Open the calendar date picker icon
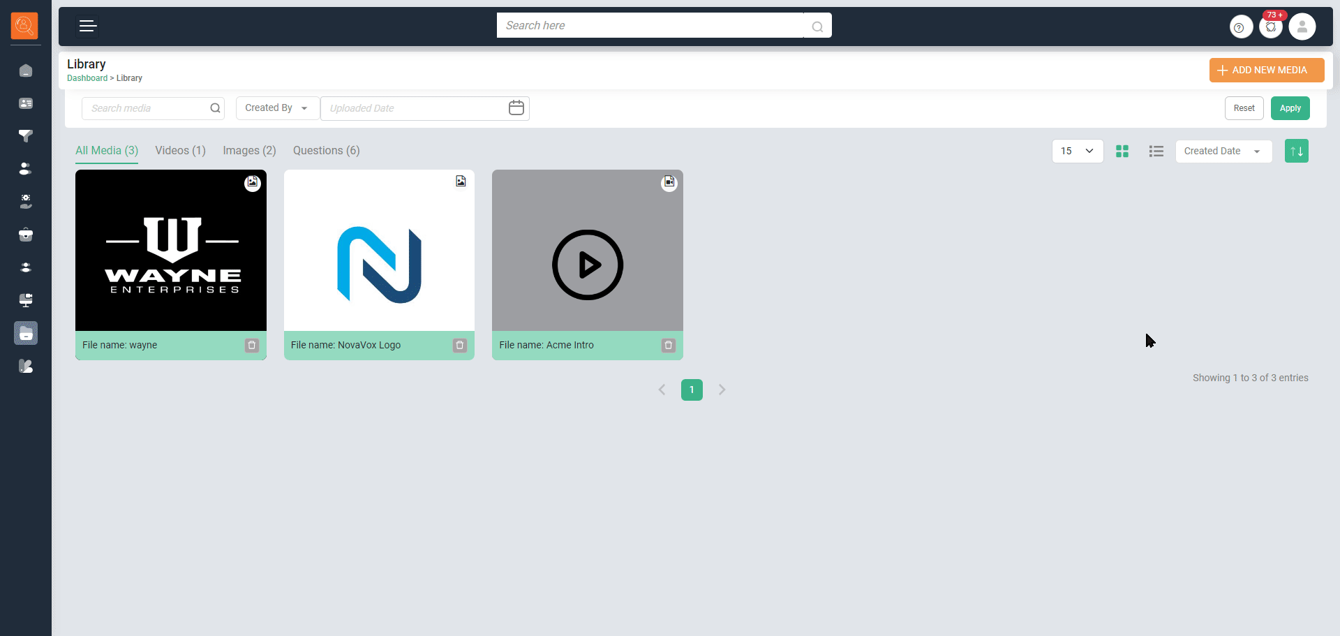This screenshot has height=636, width=1340. click(x=516, y=108)
